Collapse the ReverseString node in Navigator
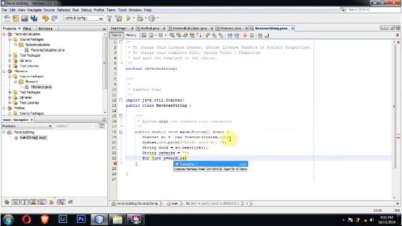 click(x=4, y=132)
